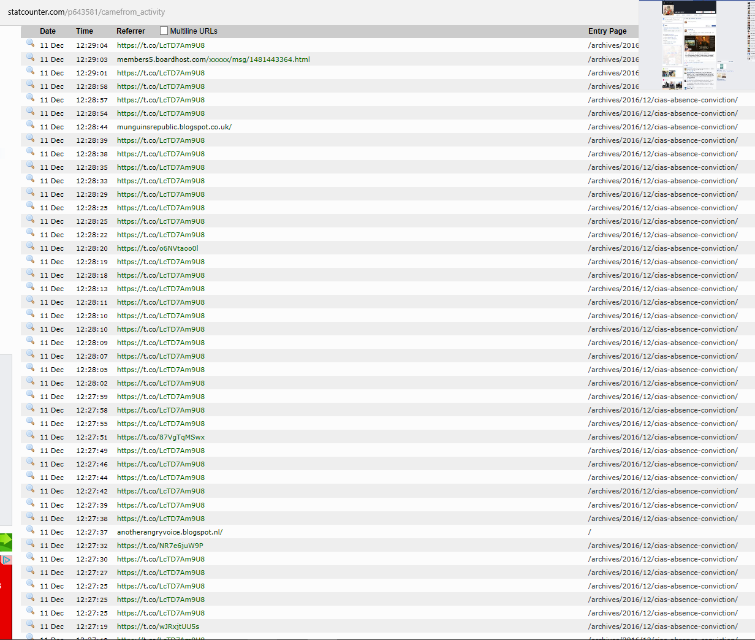Click magnifier icon for 12:28:38 row

(x=30, y=152)
